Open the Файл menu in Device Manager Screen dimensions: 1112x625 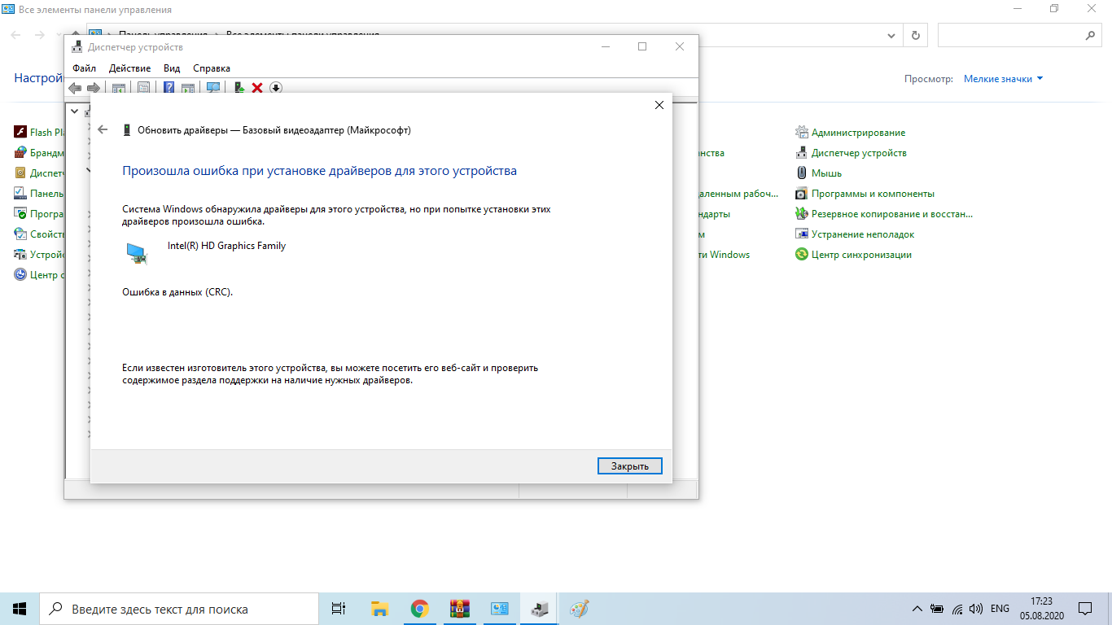pyautogui.click(x=84, y=68)
